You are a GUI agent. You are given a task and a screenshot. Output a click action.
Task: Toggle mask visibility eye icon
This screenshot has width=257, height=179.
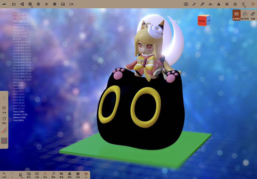click(61, 175)
